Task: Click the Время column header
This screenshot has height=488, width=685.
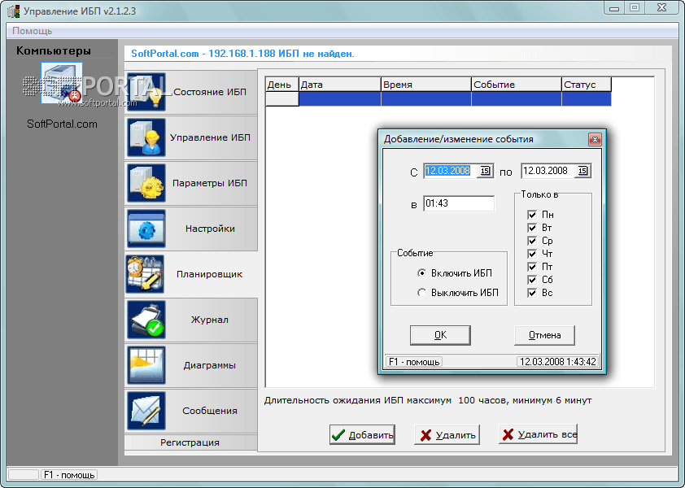Action: [x=426, y=85]
